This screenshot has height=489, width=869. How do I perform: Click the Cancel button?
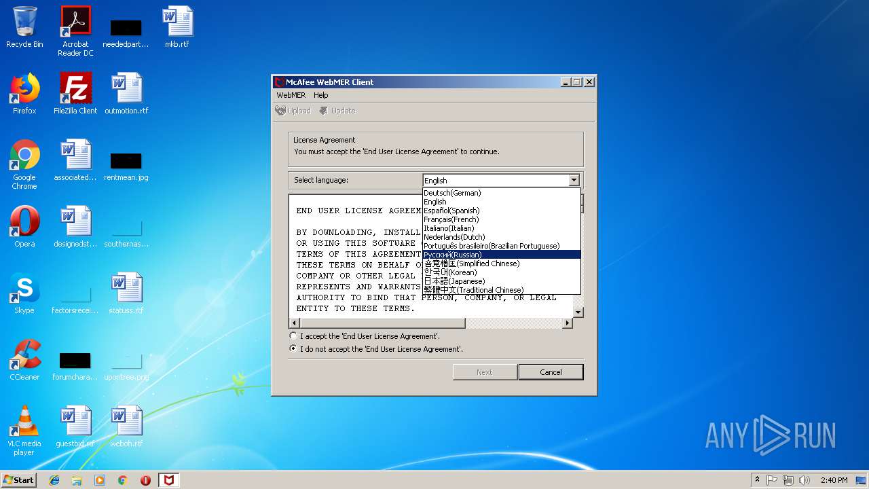[x=551, y=372]
